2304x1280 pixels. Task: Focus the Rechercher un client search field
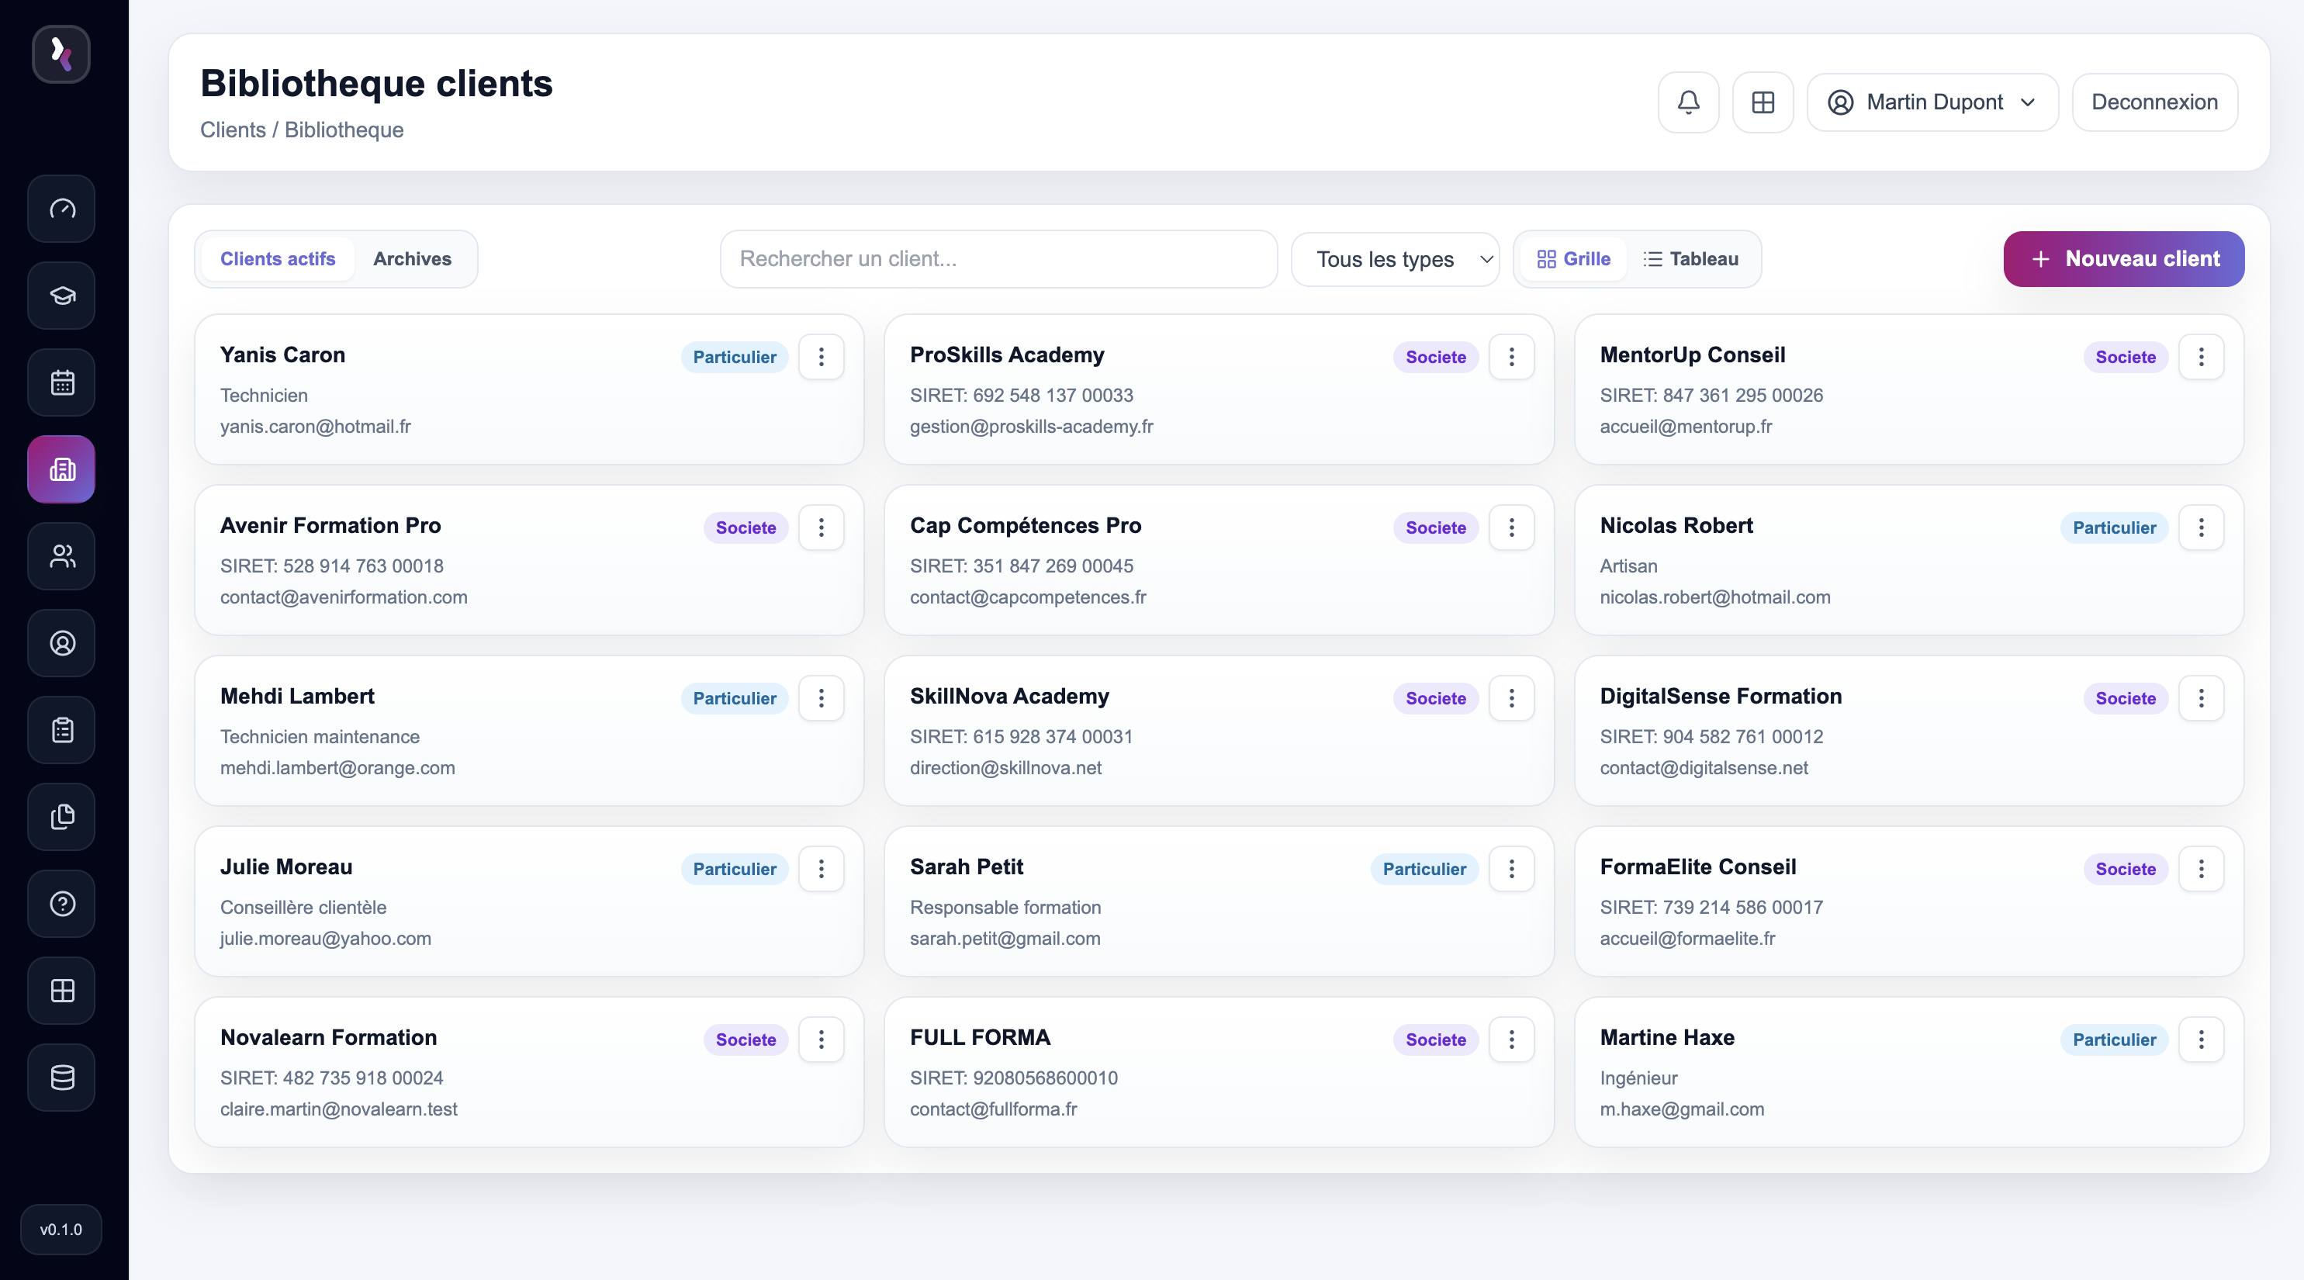click(x=998, y=259)
